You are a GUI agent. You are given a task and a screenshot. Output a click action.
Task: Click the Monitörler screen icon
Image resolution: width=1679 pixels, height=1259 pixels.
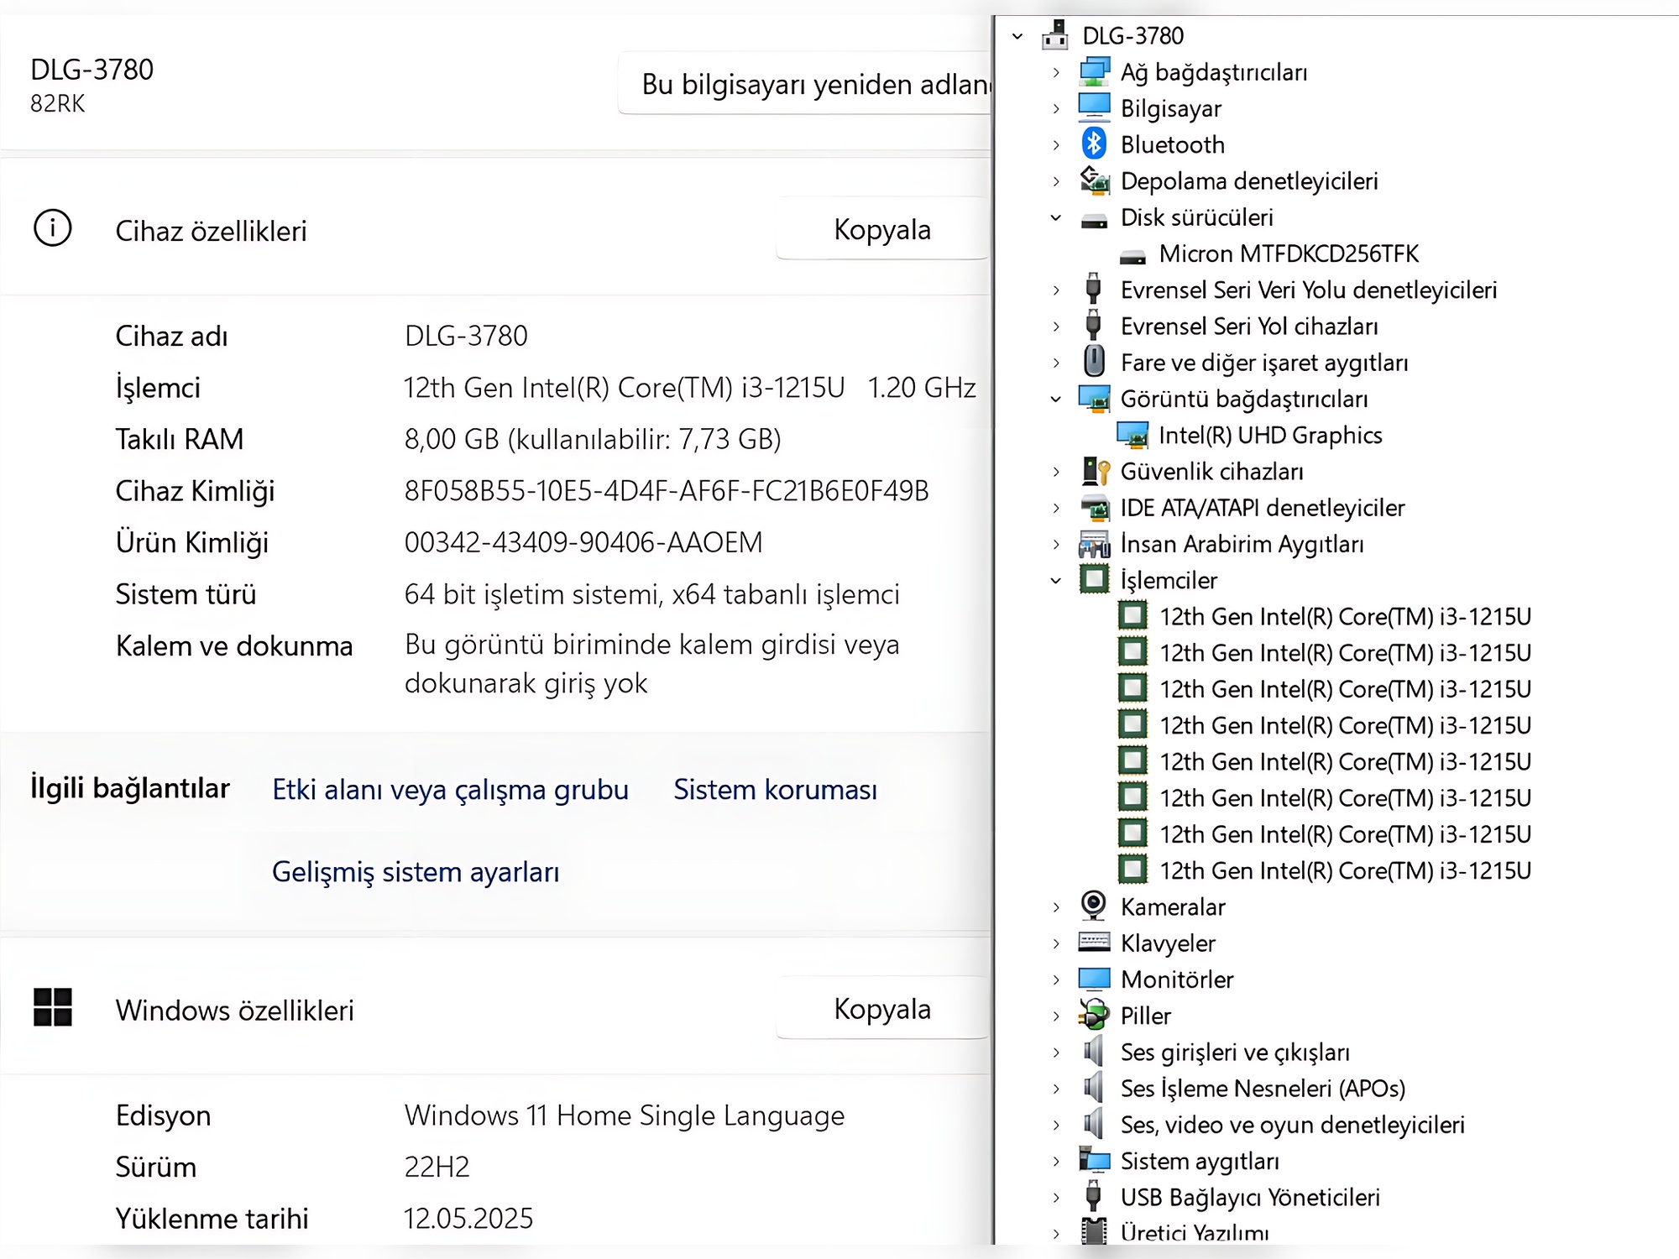pyautogui.click(x=1094, y=979)
